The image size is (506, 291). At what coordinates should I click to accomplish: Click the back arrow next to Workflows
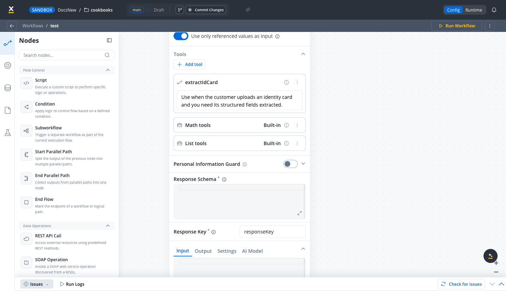tap(12, 26)
